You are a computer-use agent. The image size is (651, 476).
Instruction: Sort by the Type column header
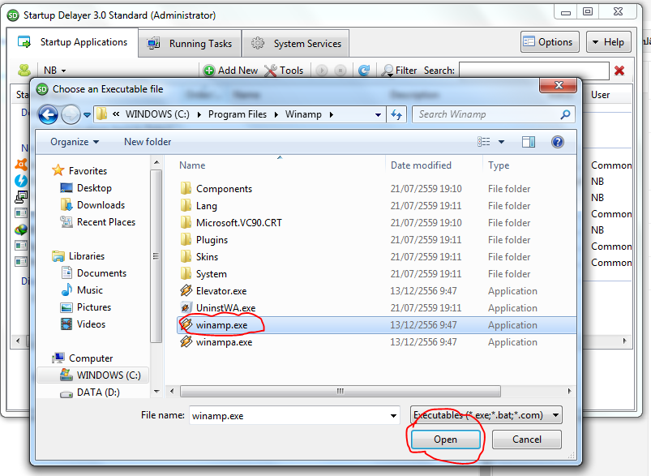(499, 165)
